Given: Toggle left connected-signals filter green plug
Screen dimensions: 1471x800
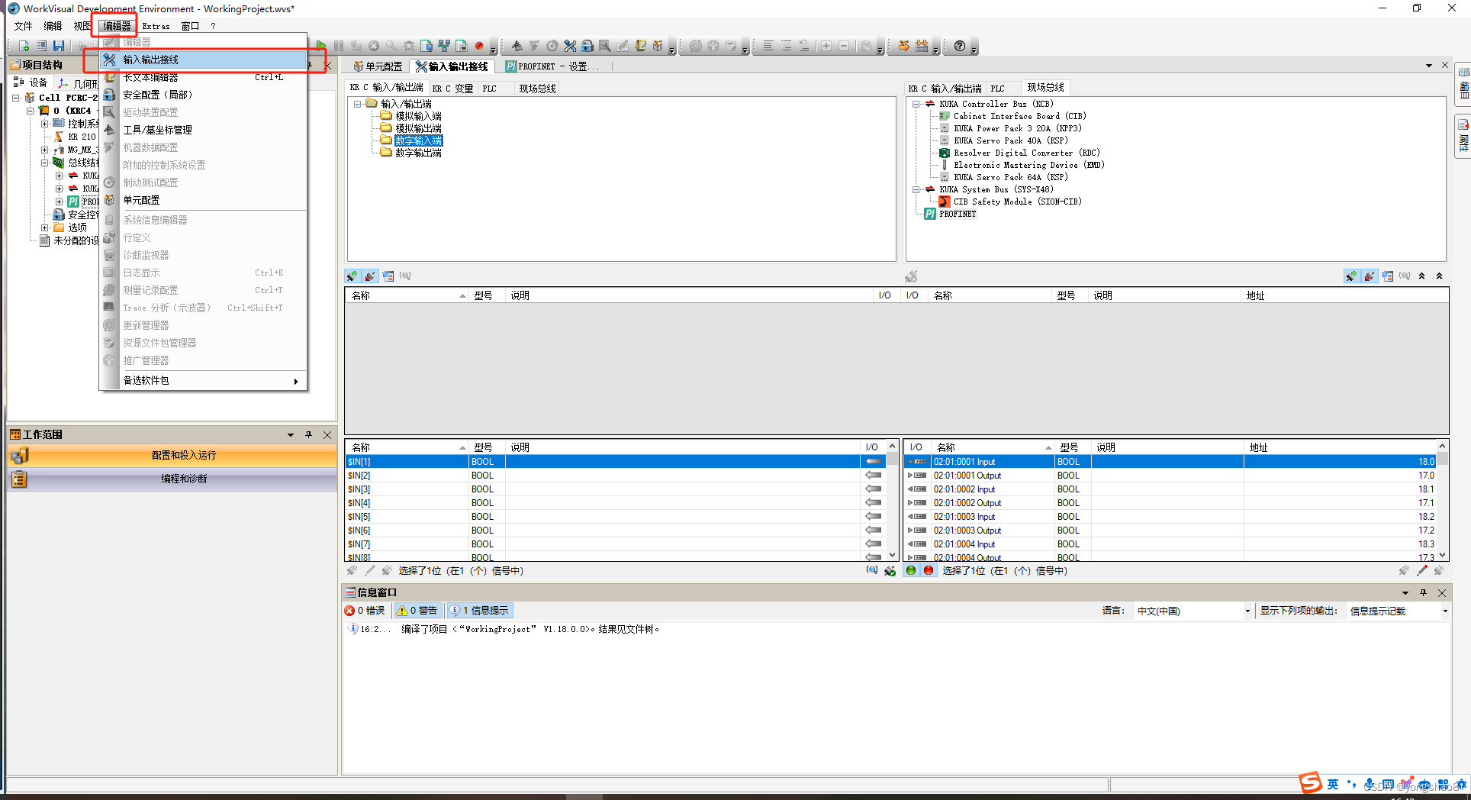Looking at the screenshot, I should point(352,276).
